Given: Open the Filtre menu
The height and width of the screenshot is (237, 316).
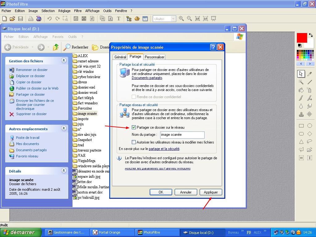Looking at the screenshot, I should coord(78,11).
